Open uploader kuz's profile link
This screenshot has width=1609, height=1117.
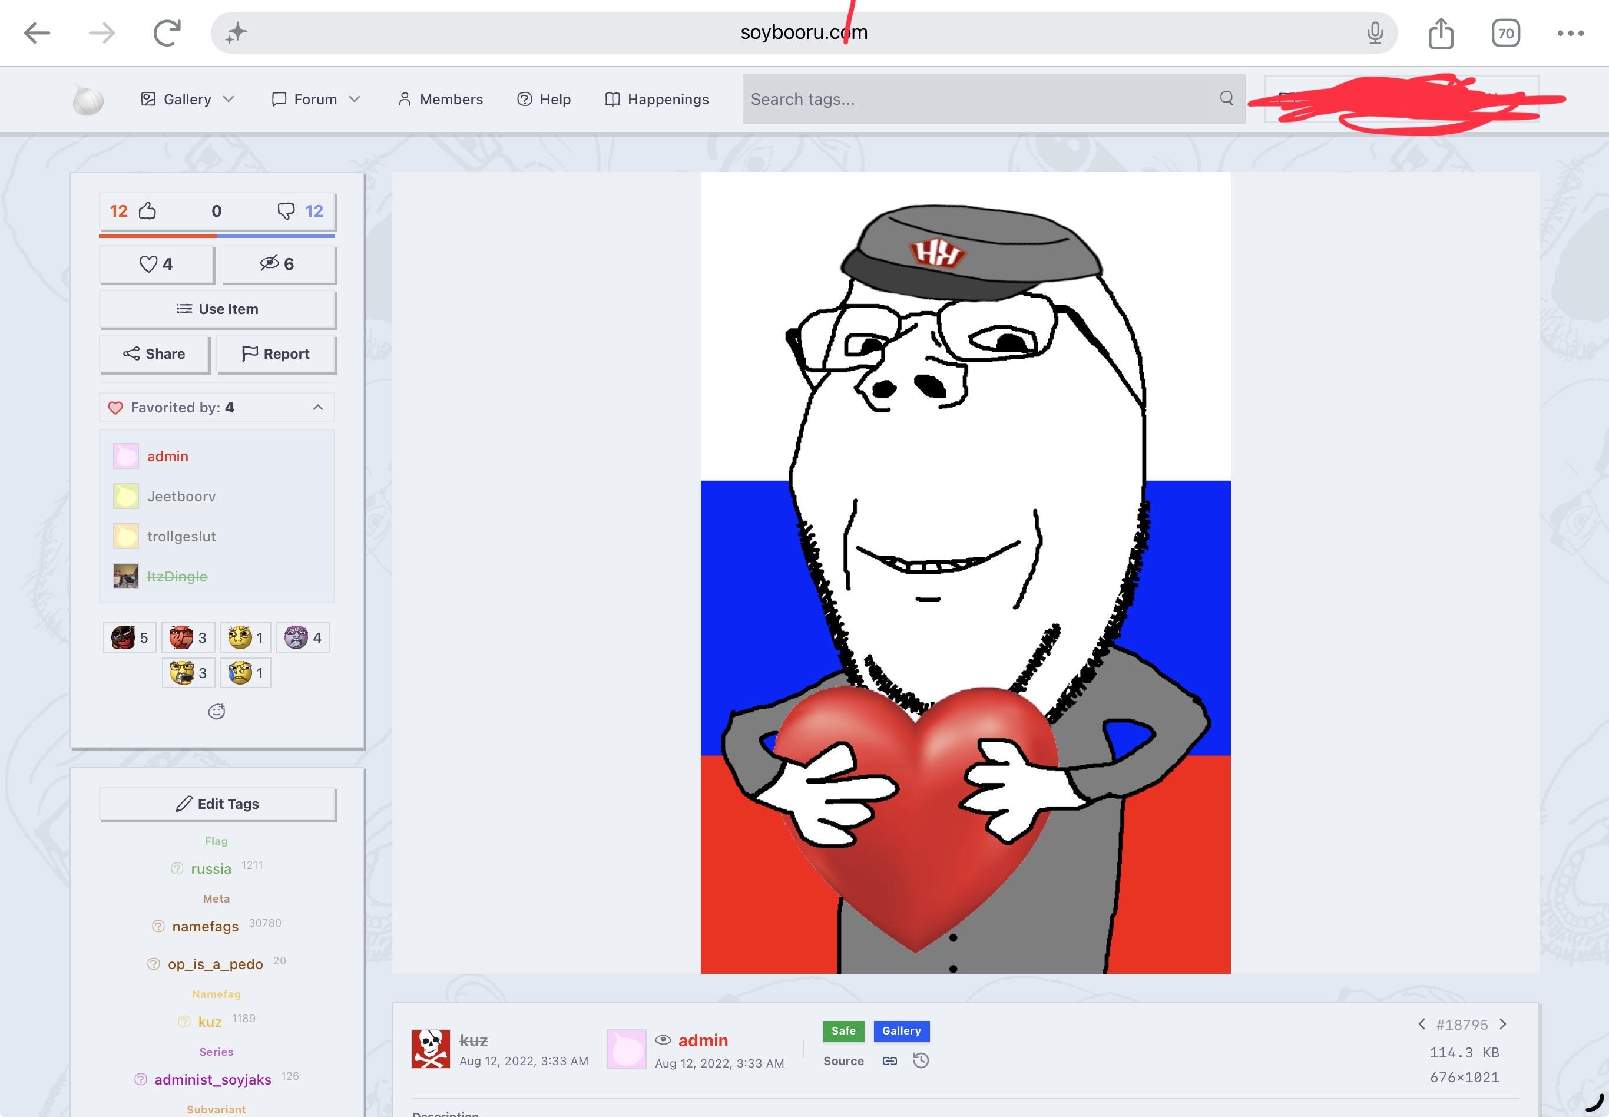[x=474, y=1041]
